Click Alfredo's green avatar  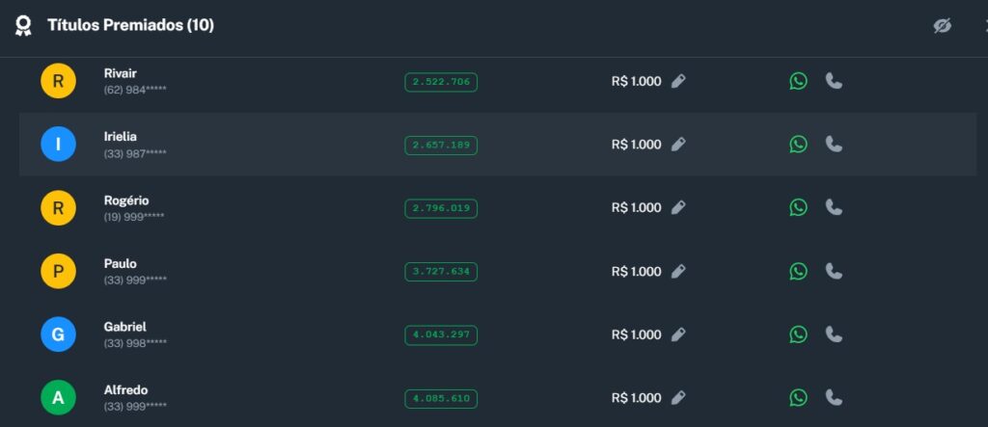[x=58, y=398]
